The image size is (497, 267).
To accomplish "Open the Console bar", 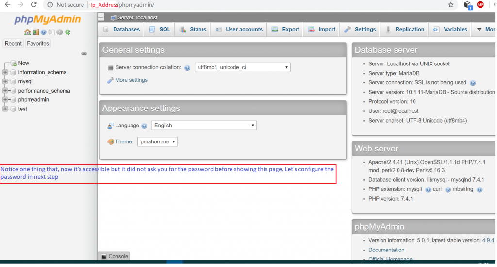I will [x=115, y=256].
